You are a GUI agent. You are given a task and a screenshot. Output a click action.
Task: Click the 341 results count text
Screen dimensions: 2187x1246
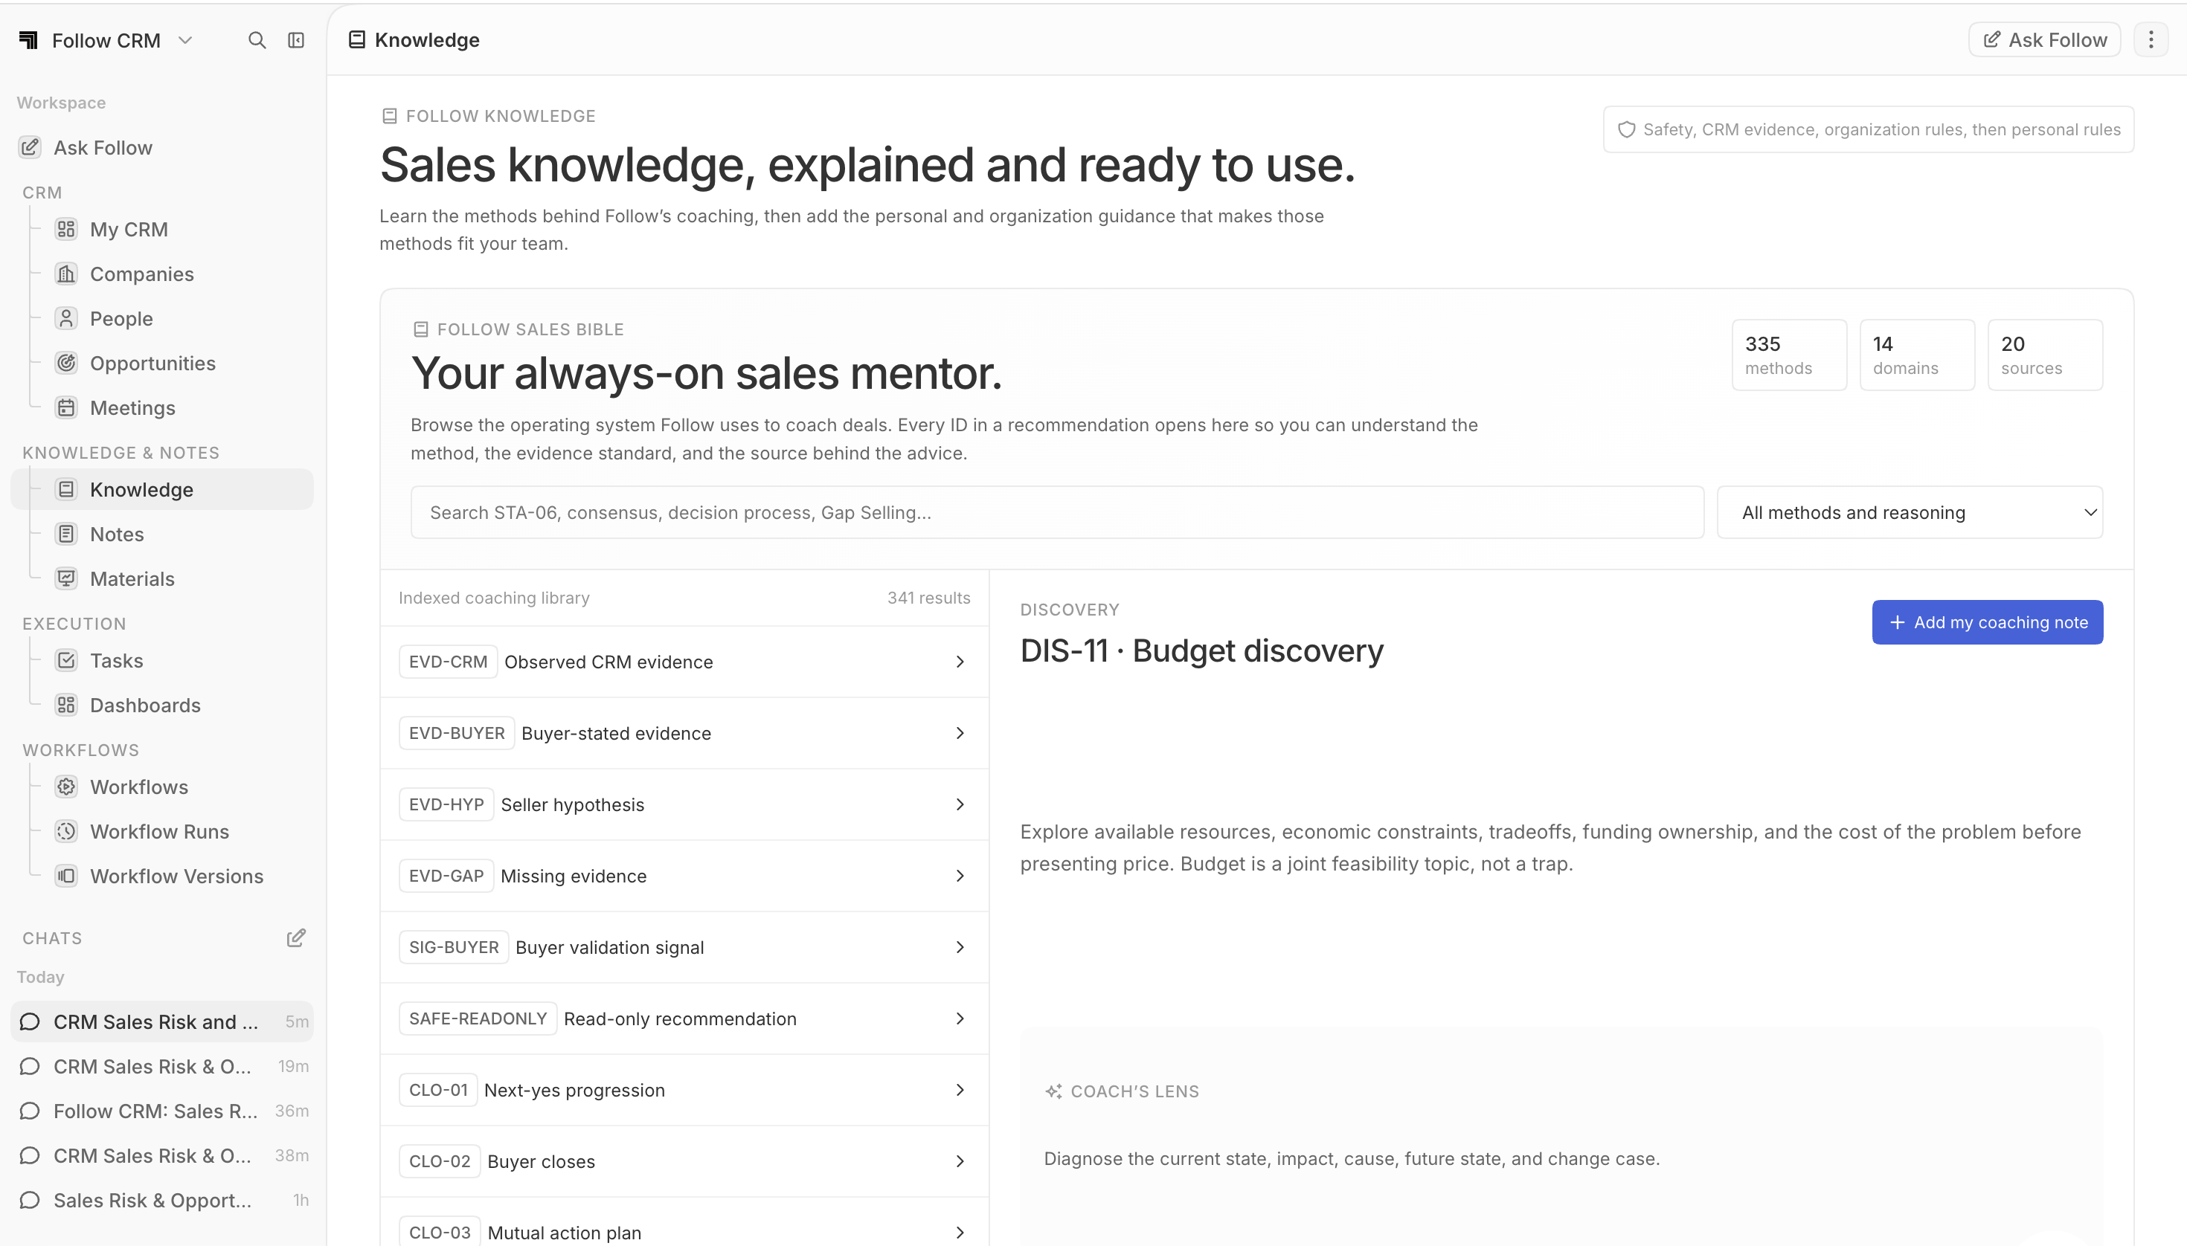pyautogui.click(x=928, y=597)
